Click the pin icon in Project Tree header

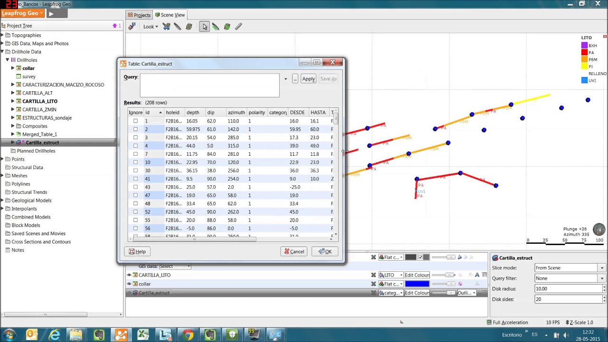click(114, 26)
